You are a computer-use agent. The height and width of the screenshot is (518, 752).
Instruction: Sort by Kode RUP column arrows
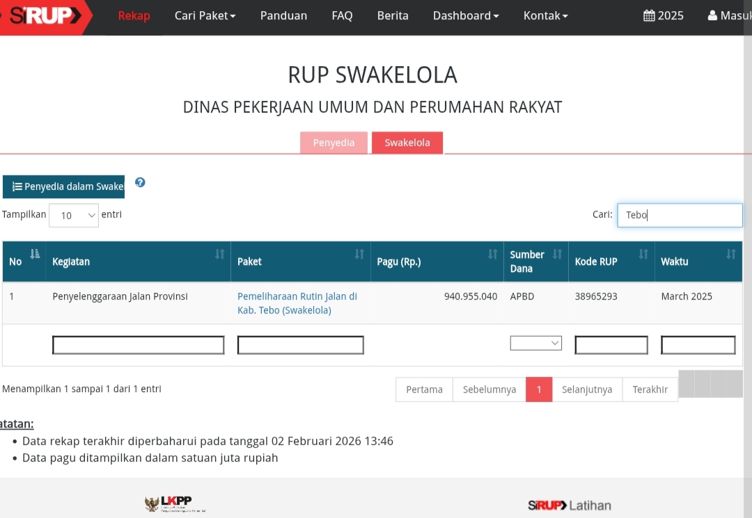(643, 254)
